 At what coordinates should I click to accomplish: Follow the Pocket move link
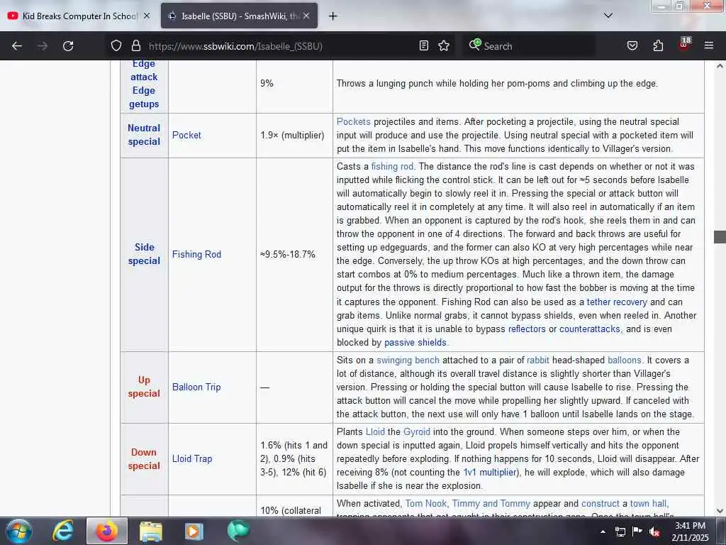click(186, 135)
